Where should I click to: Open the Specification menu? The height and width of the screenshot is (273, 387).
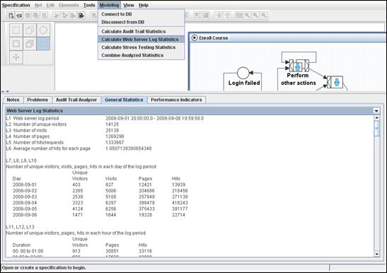[x=16, y=5]
